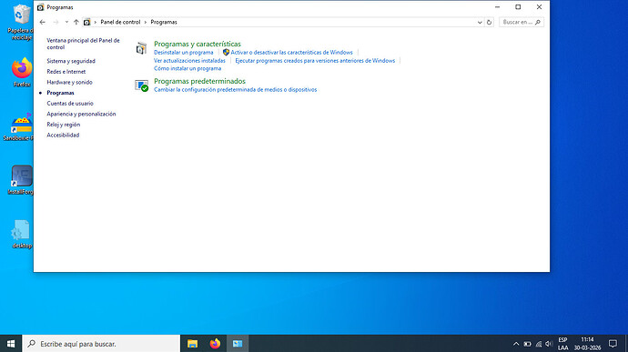
Task: Go to Apariencia y personalización
Action: 81,114
